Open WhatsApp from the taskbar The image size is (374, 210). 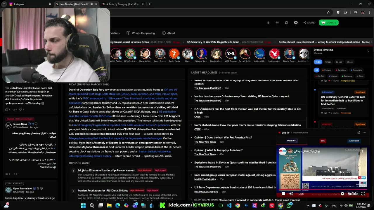coord(289,205)
